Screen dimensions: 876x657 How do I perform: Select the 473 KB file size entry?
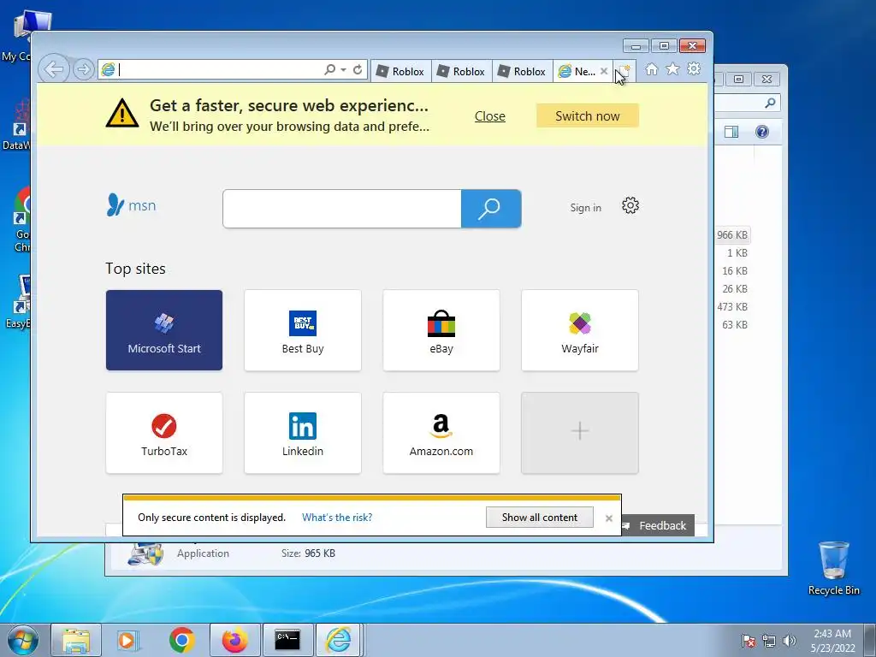point(732,307)
